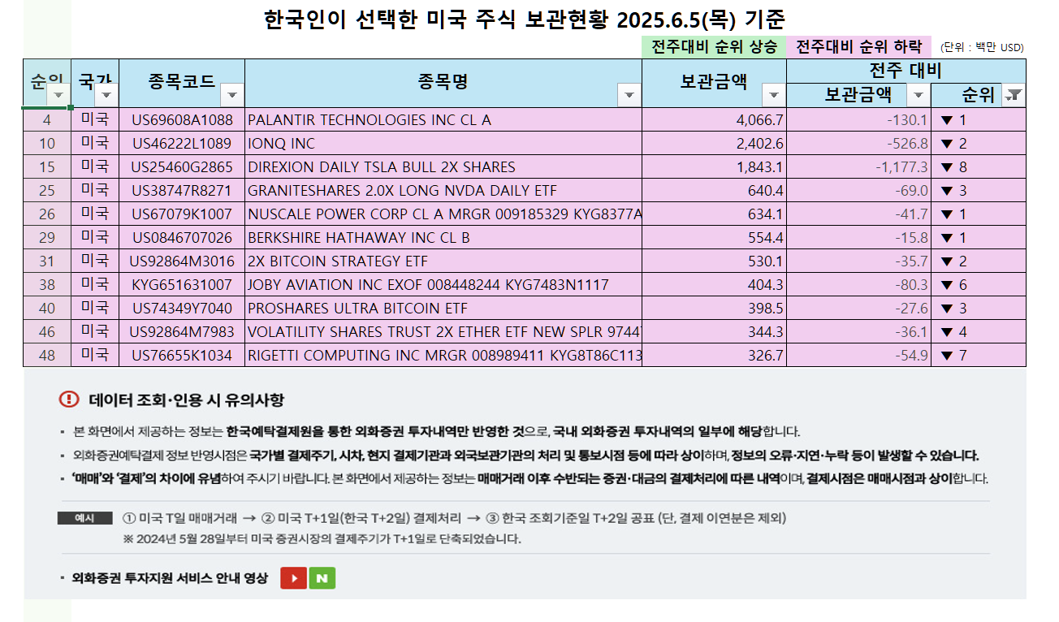Select the 전주 대비 merged header cell
This screenshot has width=1059, height=622.
tap(906, 71)
